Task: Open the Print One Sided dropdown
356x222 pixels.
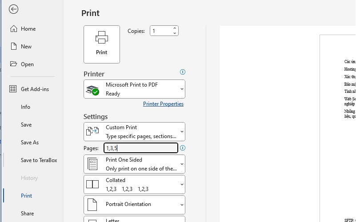Action: click(x=134, y=164)
